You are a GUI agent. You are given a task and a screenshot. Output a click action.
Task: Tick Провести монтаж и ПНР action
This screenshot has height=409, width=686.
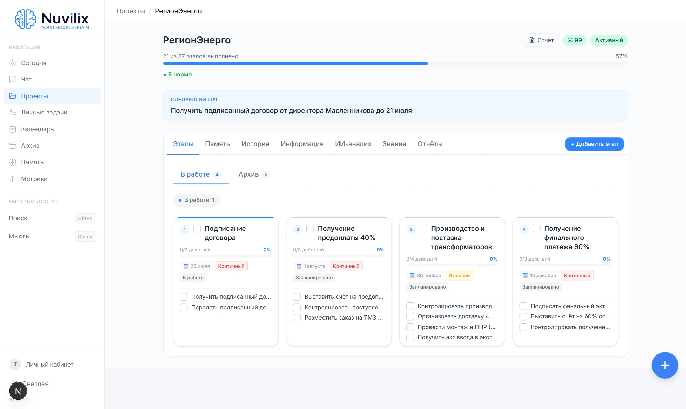coord(410,327)
